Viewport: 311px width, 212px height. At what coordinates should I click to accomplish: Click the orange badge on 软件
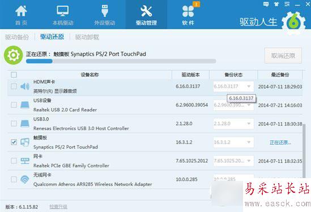pyautogui.click(x=197, y=4)
